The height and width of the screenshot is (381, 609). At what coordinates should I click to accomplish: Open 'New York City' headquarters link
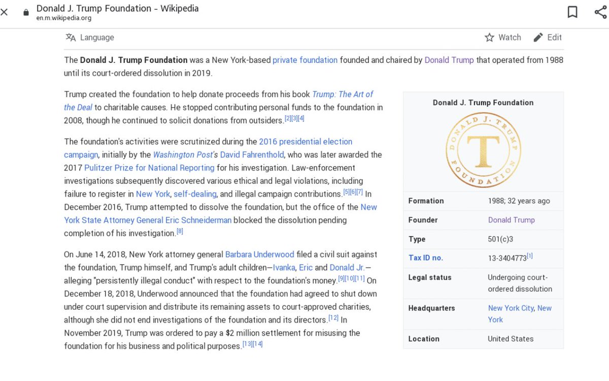click(511, 308)
